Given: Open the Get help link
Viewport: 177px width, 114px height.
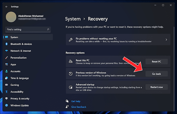Looking at the screenshot, I should pos(76,101).
